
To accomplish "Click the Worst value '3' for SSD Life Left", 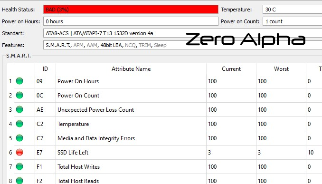I will coord(259,153).
